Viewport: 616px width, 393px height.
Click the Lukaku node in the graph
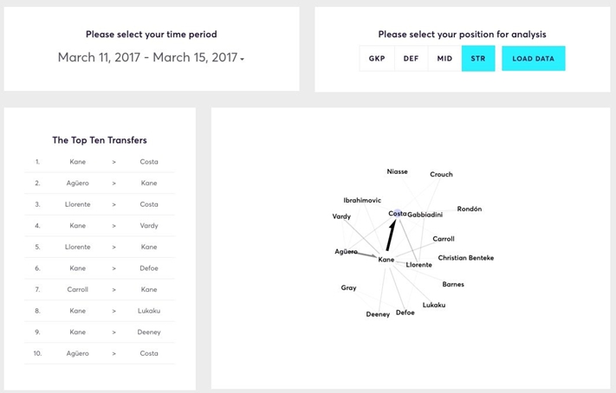(x=434, y=305)
